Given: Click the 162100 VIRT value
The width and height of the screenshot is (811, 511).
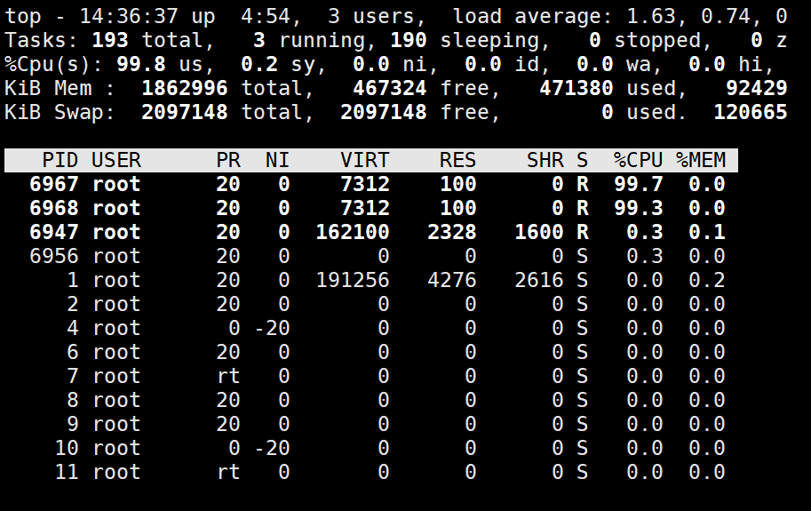Looking at the screenshot, I should click(x=353, y=232).
